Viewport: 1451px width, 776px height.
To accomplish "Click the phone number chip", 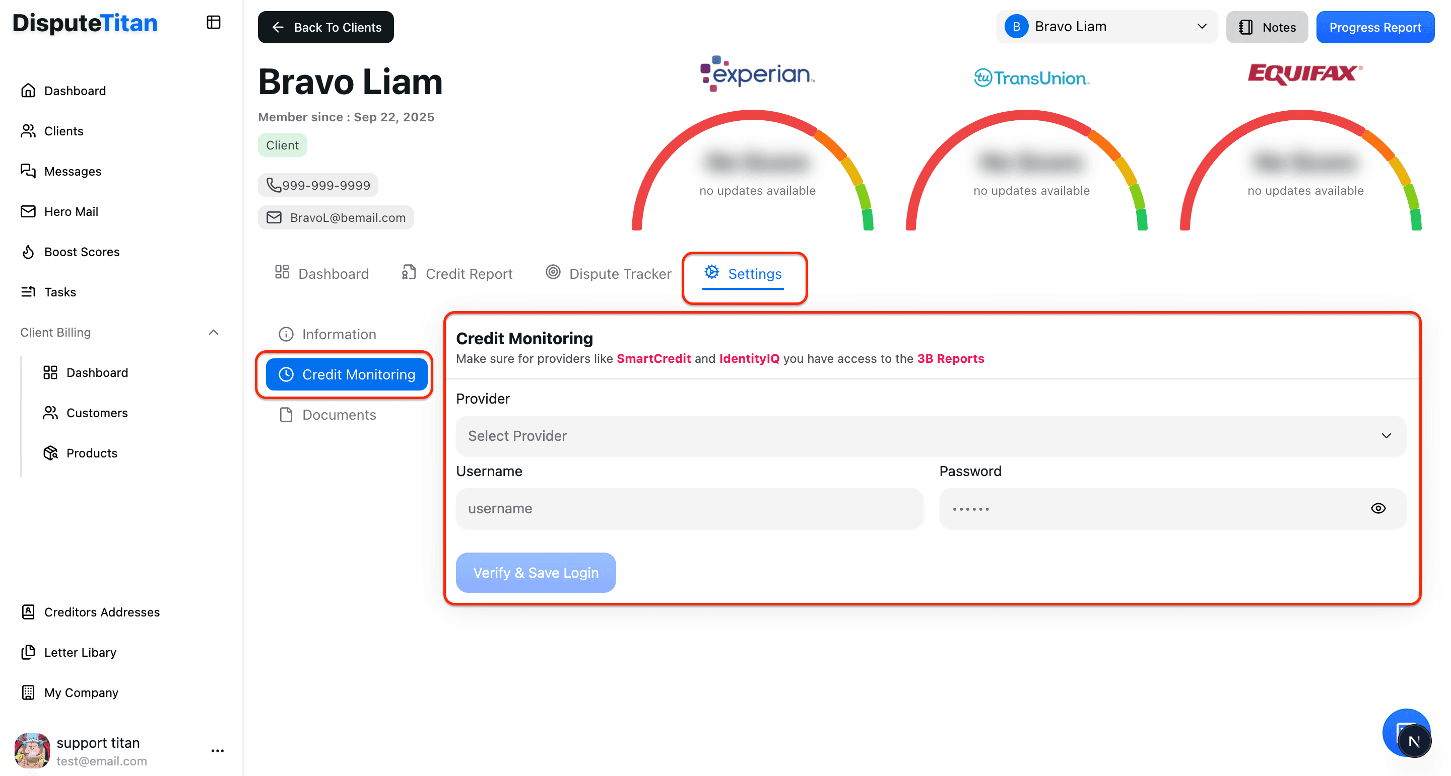I will pos(318,185).
